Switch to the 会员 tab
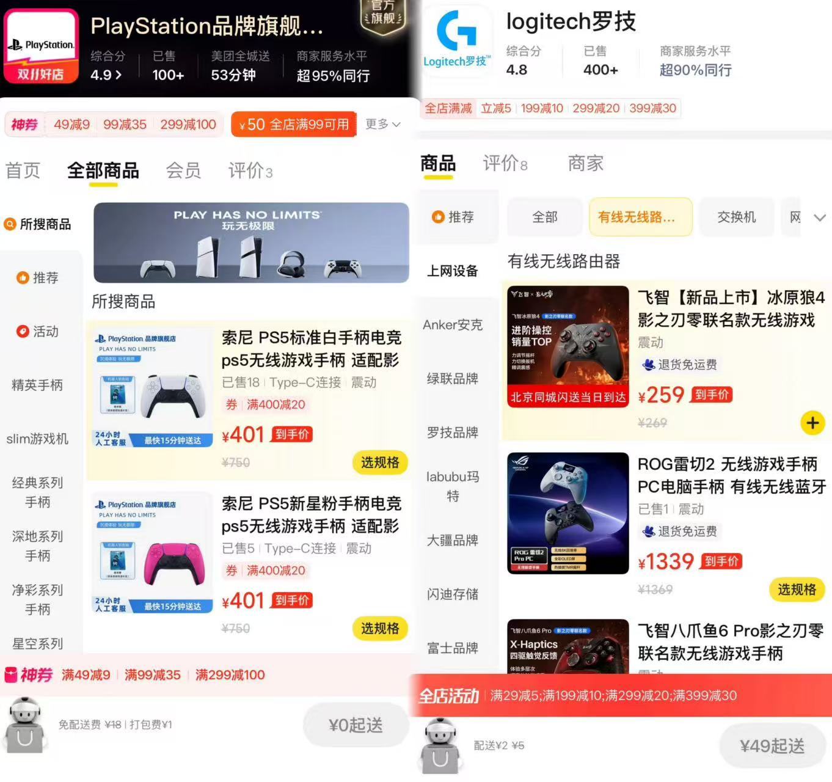Image resolution: width=832 pixels, height=782 pixels. tap(183, 170)
